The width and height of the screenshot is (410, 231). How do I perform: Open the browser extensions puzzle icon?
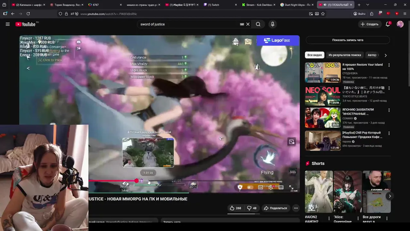tap(372, 14)
